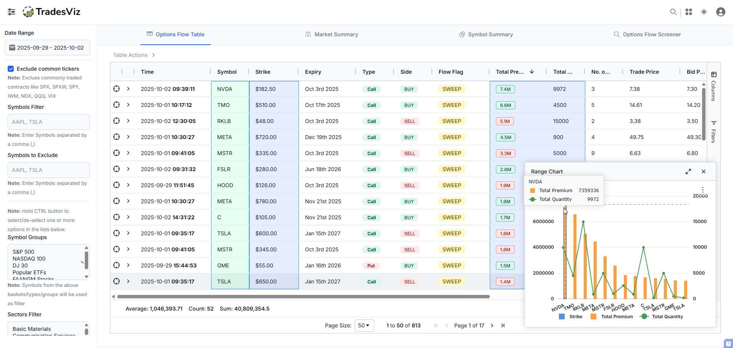The width and height of the screenshot is (733, 348).
Task: Open the Filters side panel
Action: [714, 131]
